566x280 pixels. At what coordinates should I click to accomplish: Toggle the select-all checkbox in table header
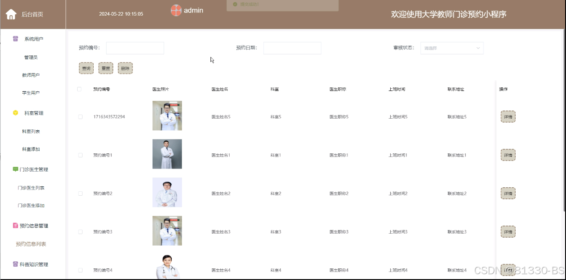(x=79, y=89)
